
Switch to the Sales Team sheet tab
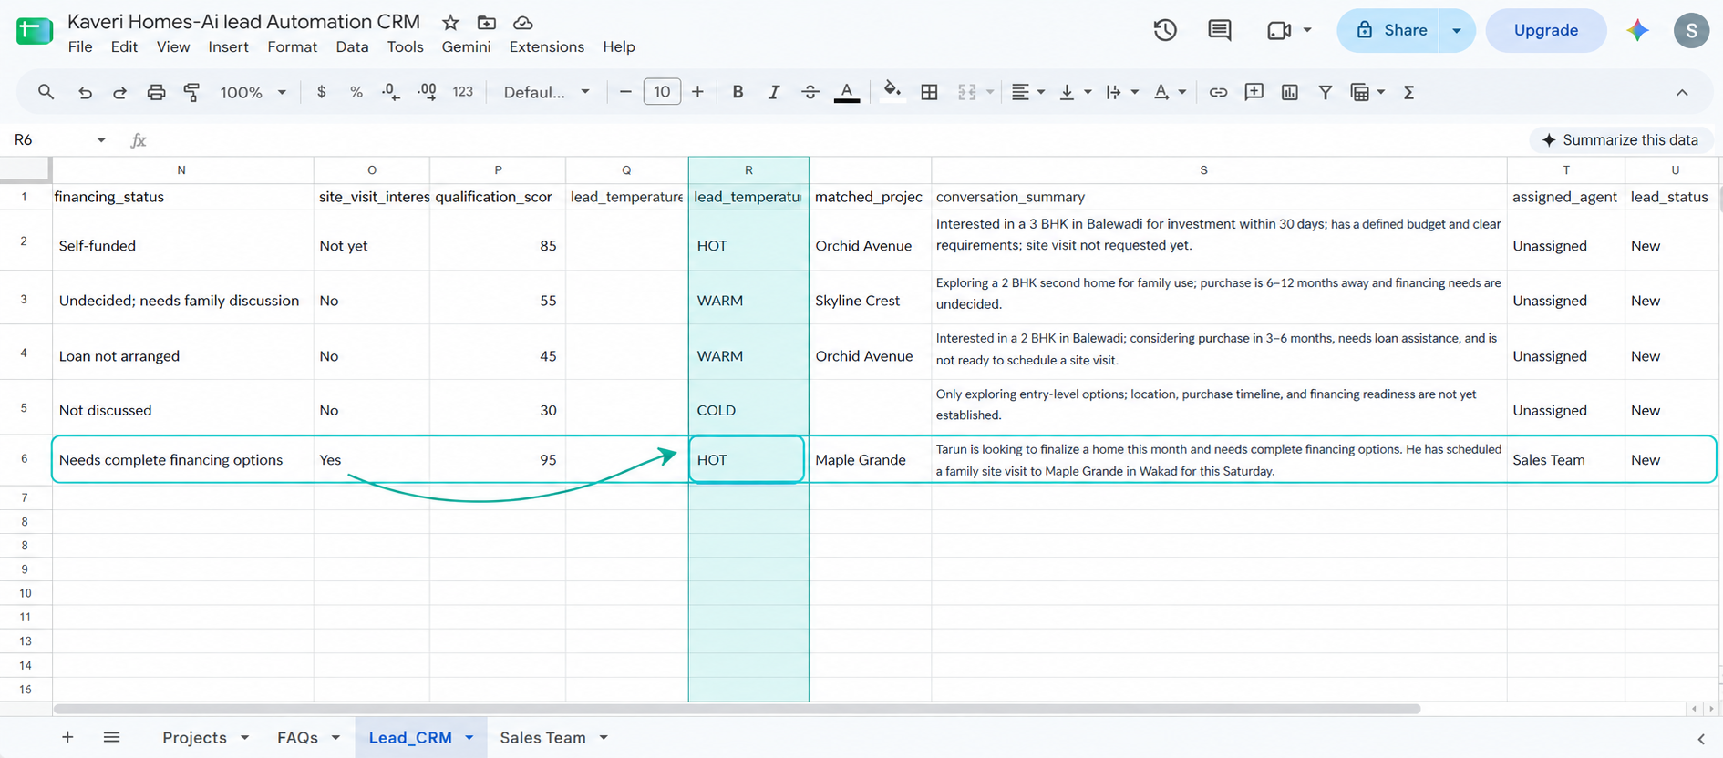(542, 737)
